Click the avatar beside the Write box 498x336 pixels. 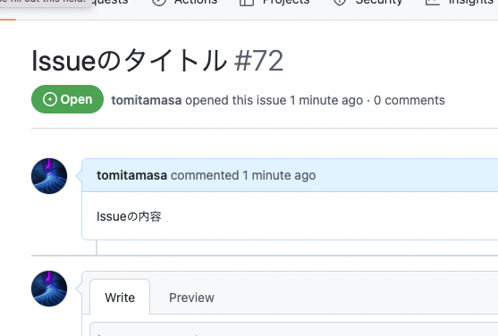49,289
